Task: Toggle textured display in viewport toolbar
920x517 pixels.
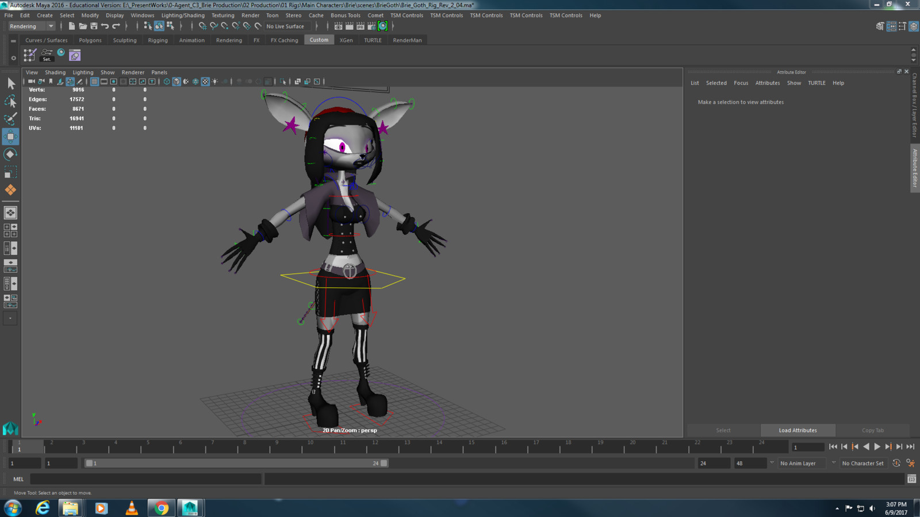Action: [x=205, y=82]
